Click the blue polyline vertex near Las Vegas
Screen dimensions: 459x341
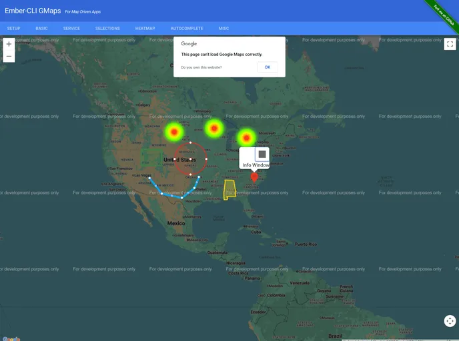(x=149, y=178)
